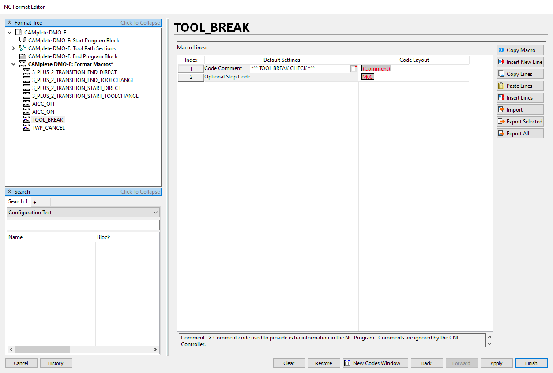The width and height of the screenshot is (553, 373).
Task: Select the AICC_OFF macro
Action: tap(44, 104)
